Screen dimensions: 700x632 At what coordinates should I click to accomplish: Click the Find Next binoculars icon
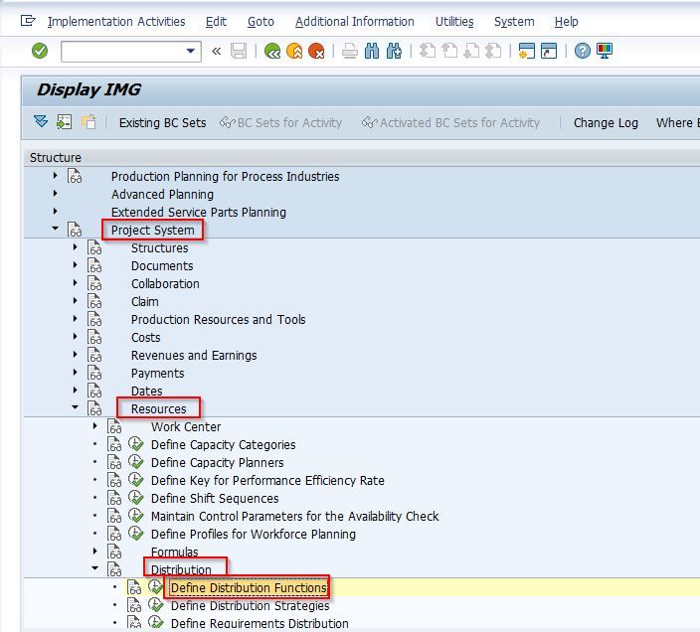[x=394, y=52]
